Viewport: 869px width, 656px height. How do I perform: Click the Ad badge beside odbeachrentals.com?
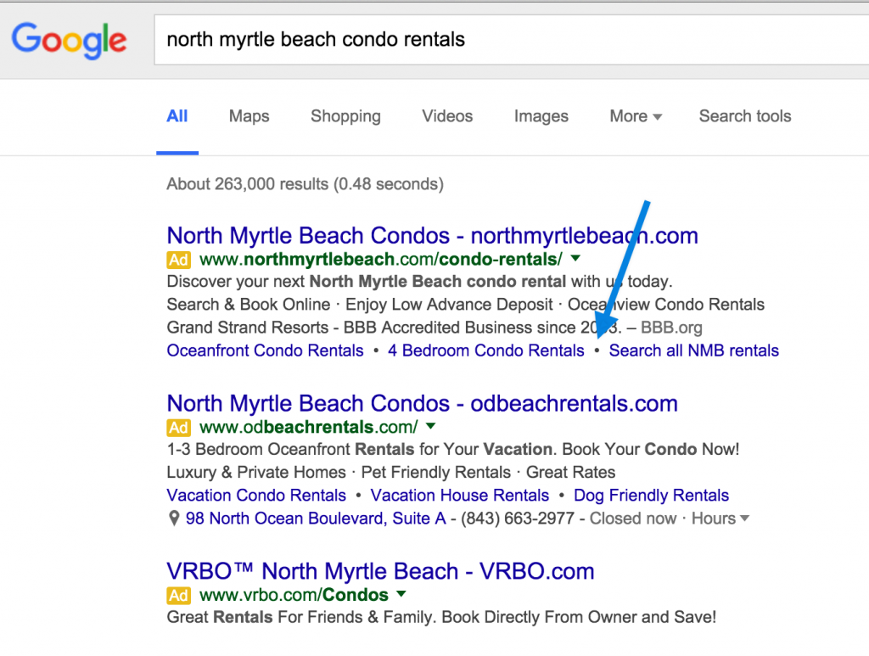pyautogui.click(x=178, y=427)
